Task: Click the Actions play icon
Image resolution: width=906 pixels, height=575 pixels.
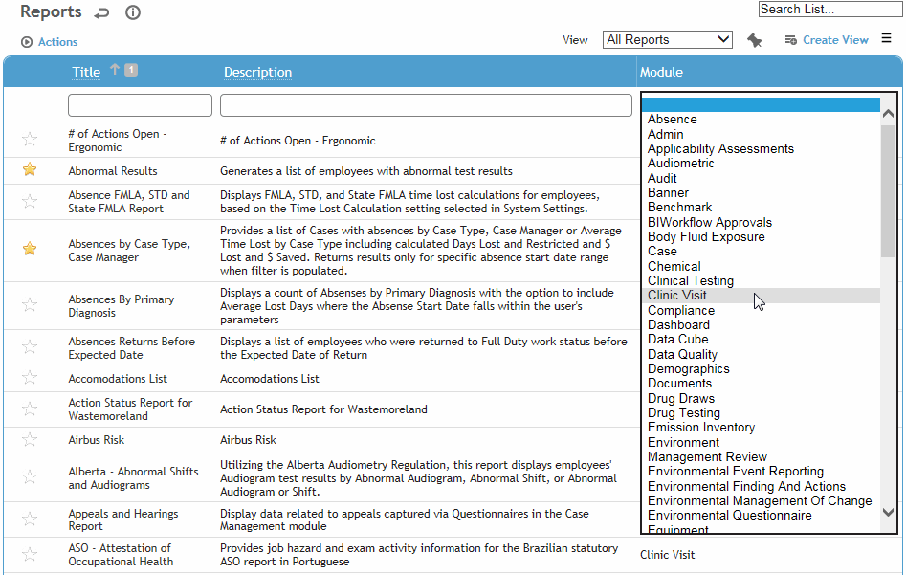Action: click(27, 42)
